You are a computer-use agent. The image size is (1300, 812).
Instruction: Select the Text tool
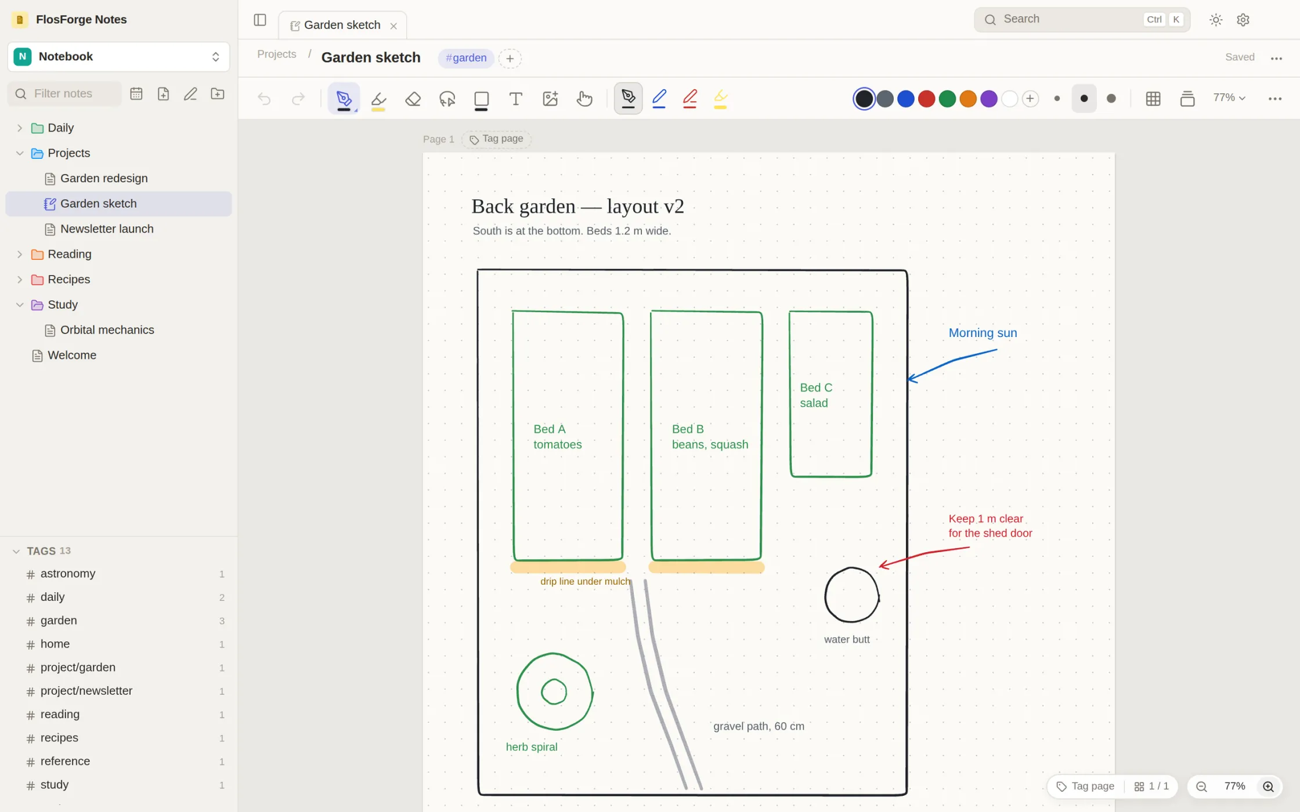pos(515,99)
